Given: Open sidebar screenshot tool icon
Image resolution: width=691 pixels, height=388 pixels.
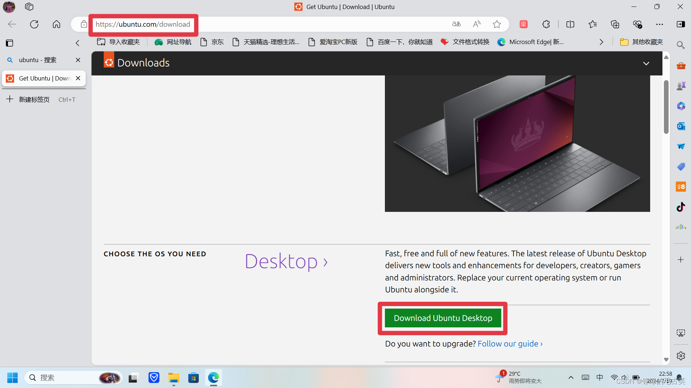Looking at the screenshot, I should 681,333.
